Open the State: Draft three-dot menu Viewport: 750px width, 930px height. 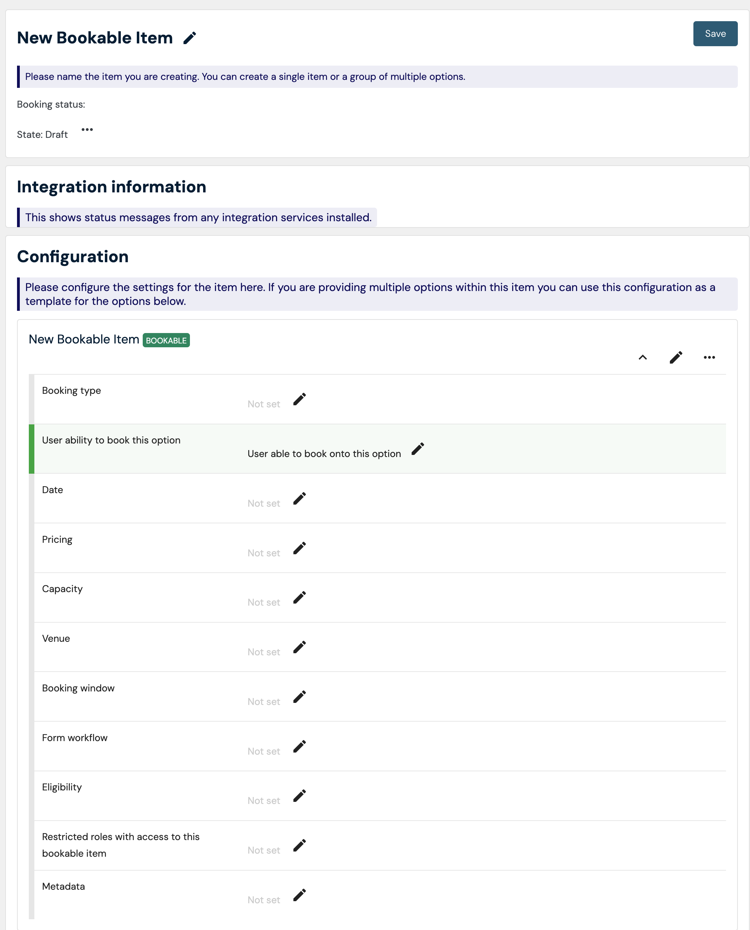87,130
